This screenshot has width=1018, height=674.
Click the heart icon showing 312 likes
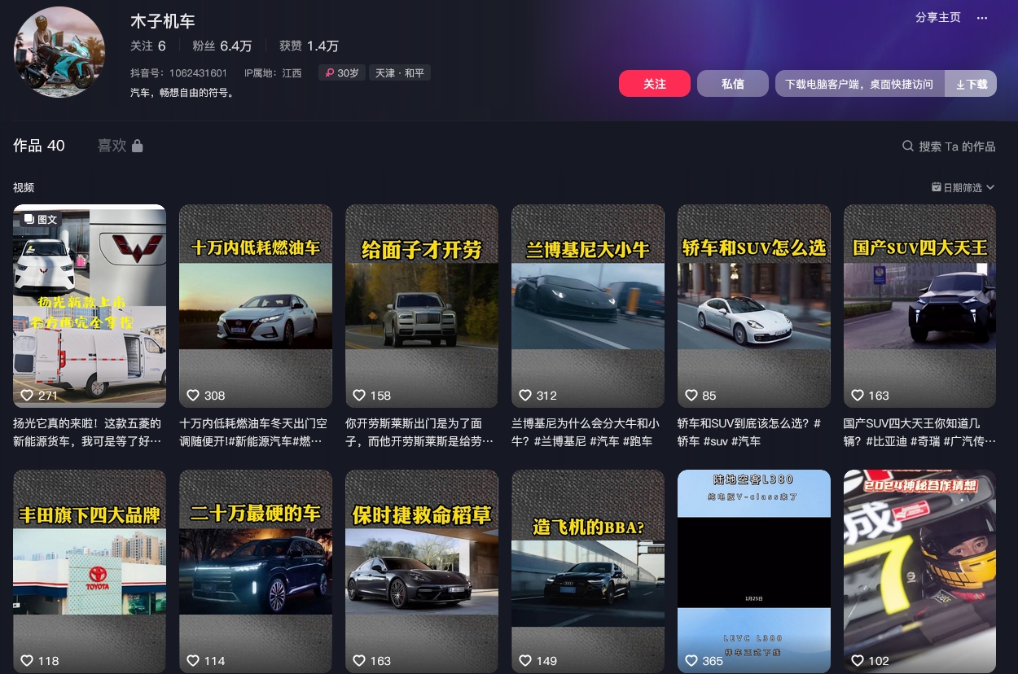(525, 395)
